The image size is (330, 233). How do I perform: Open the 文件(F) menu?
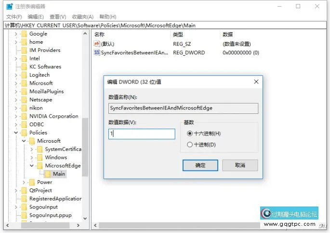[x=14, y=16]
